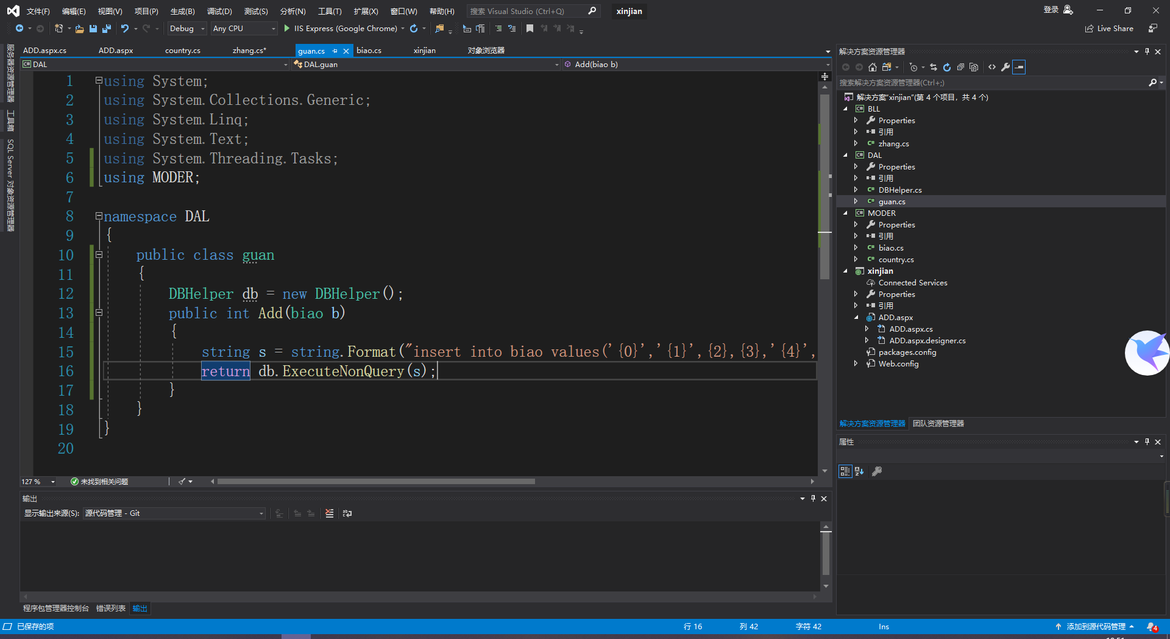The height and width of the screenshot is (639, 1170).
Task: Collapse all nodes in Solution Explorer
Action: 960,67
